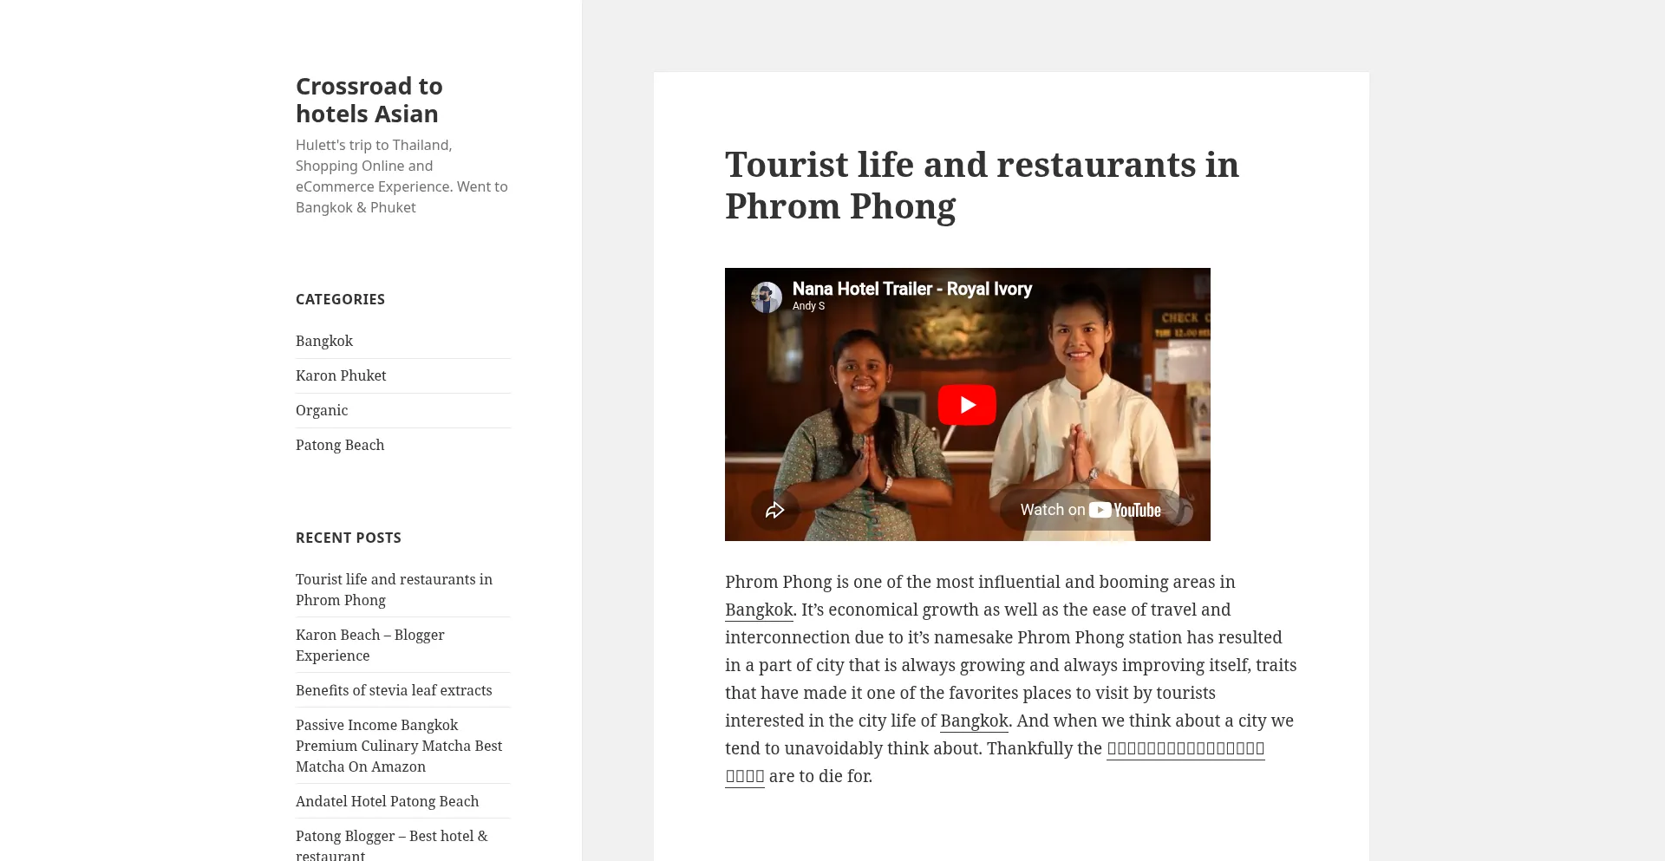Viewport: 1665px width, 861px height.
Task: Click the site tagline about Hulett's trip
Action: pos(402,176)
